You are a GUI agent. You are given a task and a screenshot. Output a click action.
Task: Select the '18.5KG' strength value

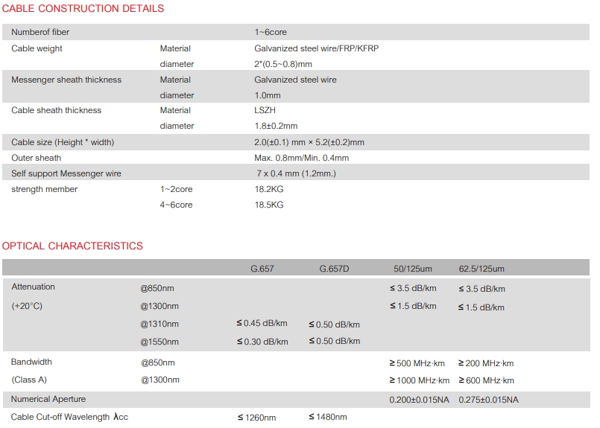pyautogui.click(x=269, y=205)
